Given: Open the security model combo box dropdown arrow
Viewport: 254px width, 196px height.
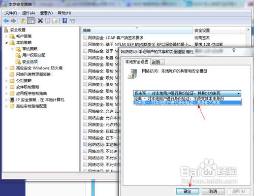Looking at the screenshot, I should [x=238, y=93].
